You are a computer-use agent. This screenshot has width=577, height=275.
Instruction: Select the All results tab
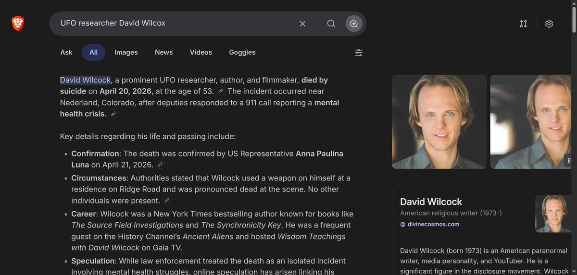coord(93,52)
